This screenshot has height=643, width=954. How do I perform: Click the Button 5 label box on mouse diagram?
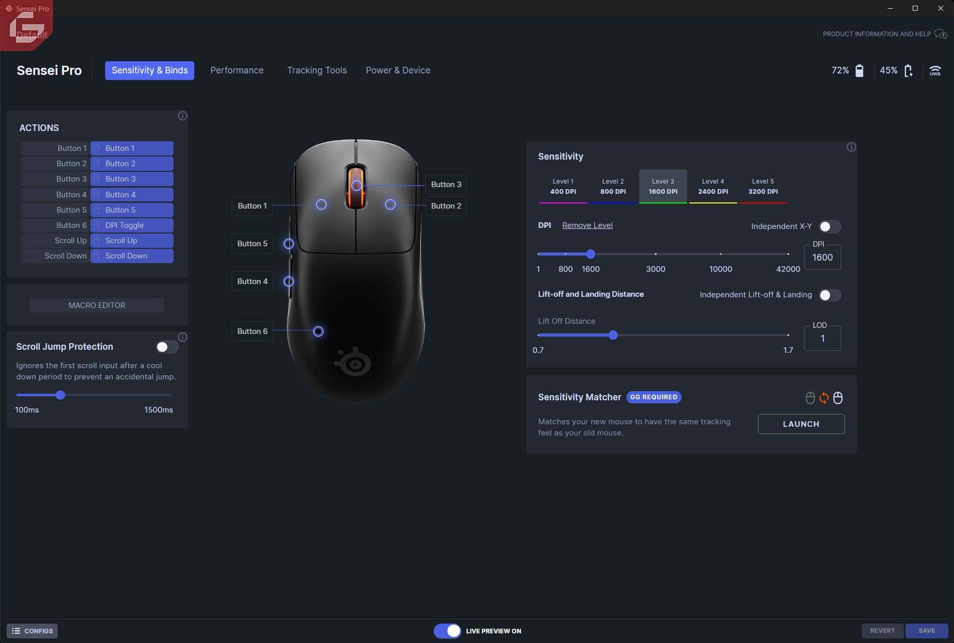pyautogui.click(x=252, y=244)
